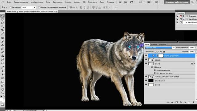This screenshot has height=111, width=197.
Task: Expand the Операции action set
Action: point(183,16)
